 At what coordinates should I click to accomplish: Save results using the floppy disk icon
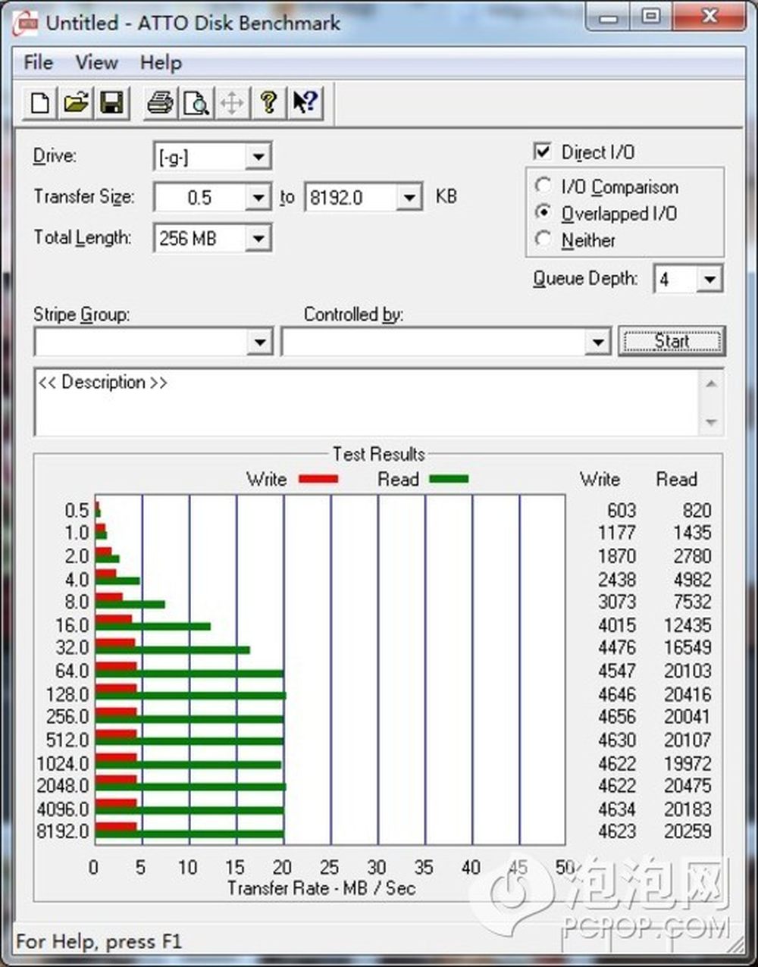(x=112, y=102)
